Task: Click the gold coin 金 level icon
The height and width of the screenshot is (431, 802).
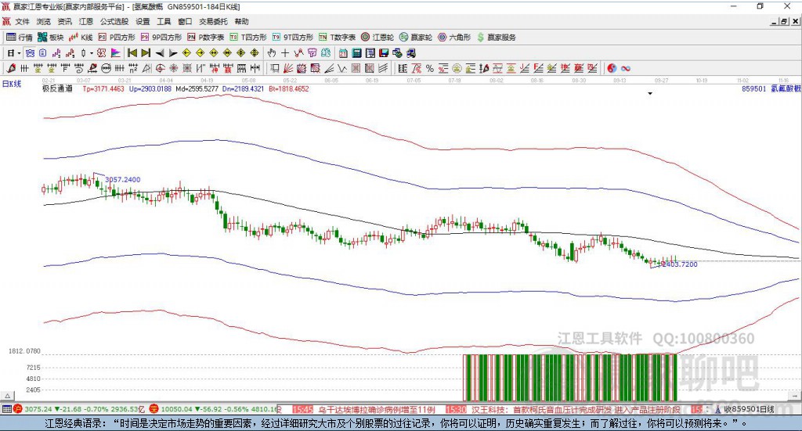Action: [457, 68]
